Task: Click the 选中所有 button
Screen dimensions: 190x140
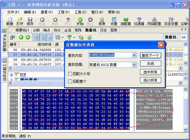Action: [x=151, y=72]
